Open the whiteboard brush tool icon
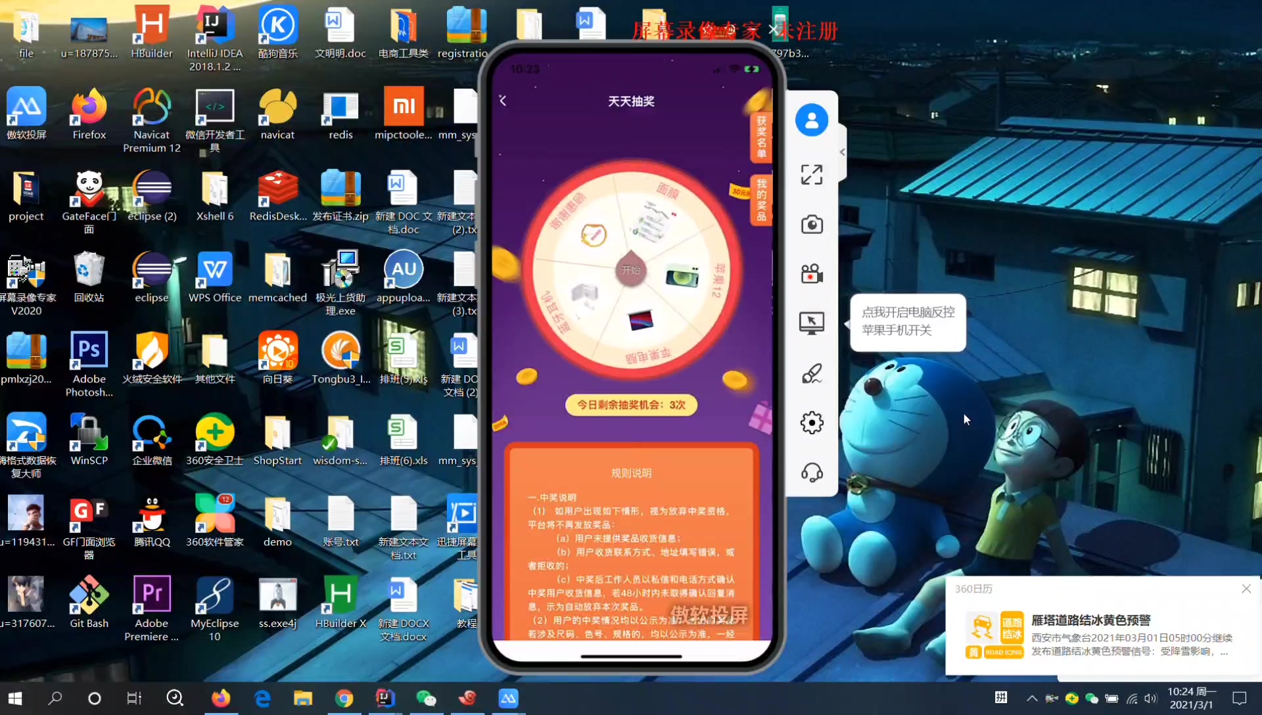Viewport: 1262px width, 715px height. click(812, 373)
